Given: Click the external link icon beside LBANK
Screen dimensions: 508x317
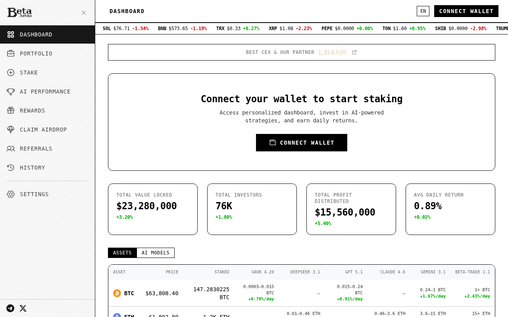Looking at the screenshot, I should click(x=354, y=52).
